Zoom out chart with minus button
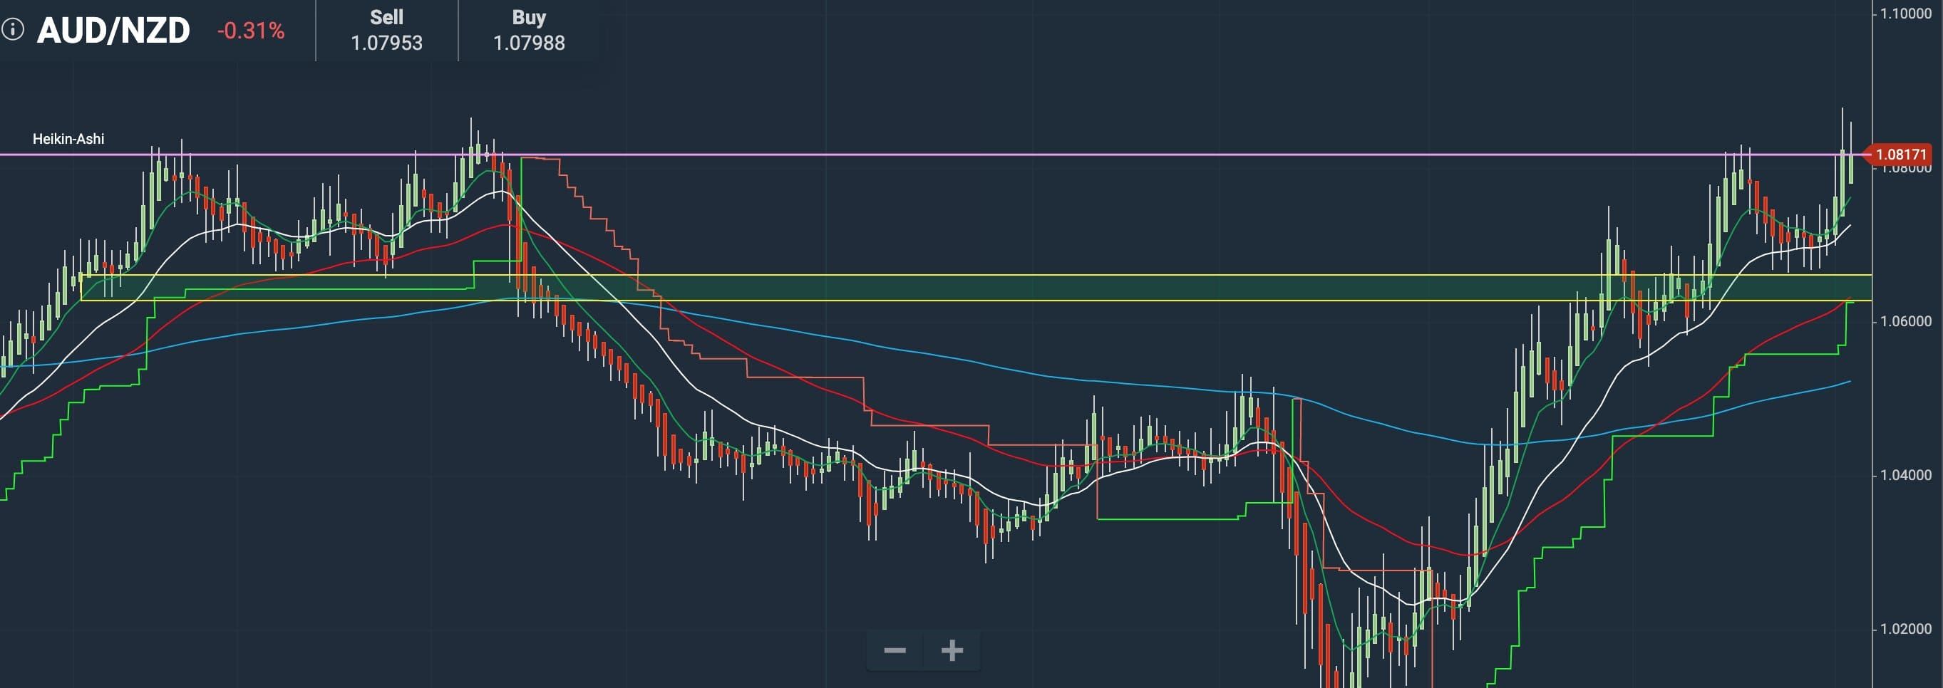 click(895, 650)
